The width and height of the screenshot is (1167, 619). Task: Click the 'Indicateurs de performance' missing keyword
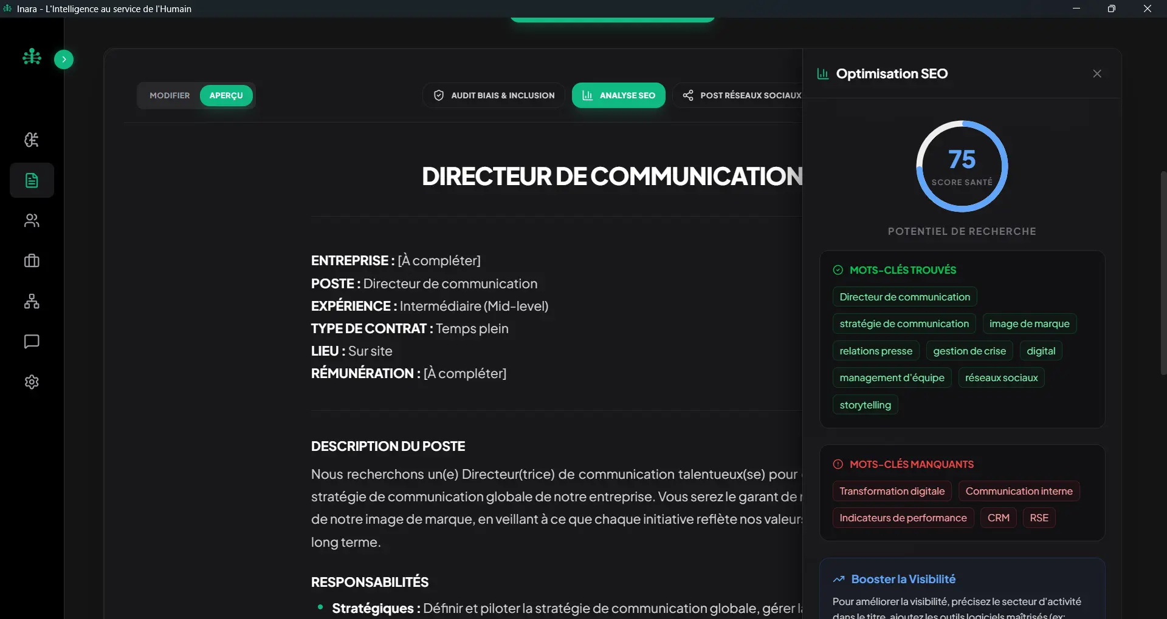tap(903, 518)
